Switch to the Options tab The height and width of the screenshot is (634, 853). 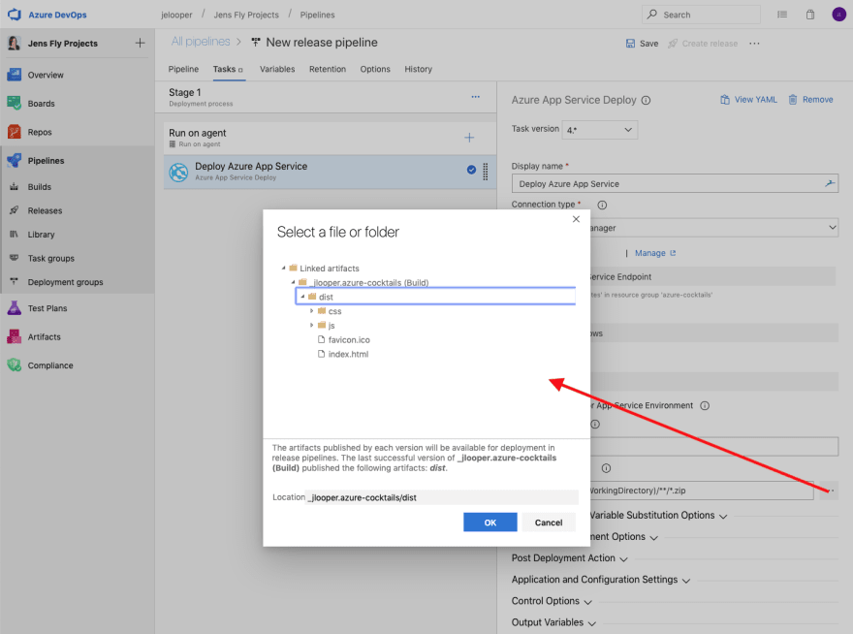click(375, 69)
